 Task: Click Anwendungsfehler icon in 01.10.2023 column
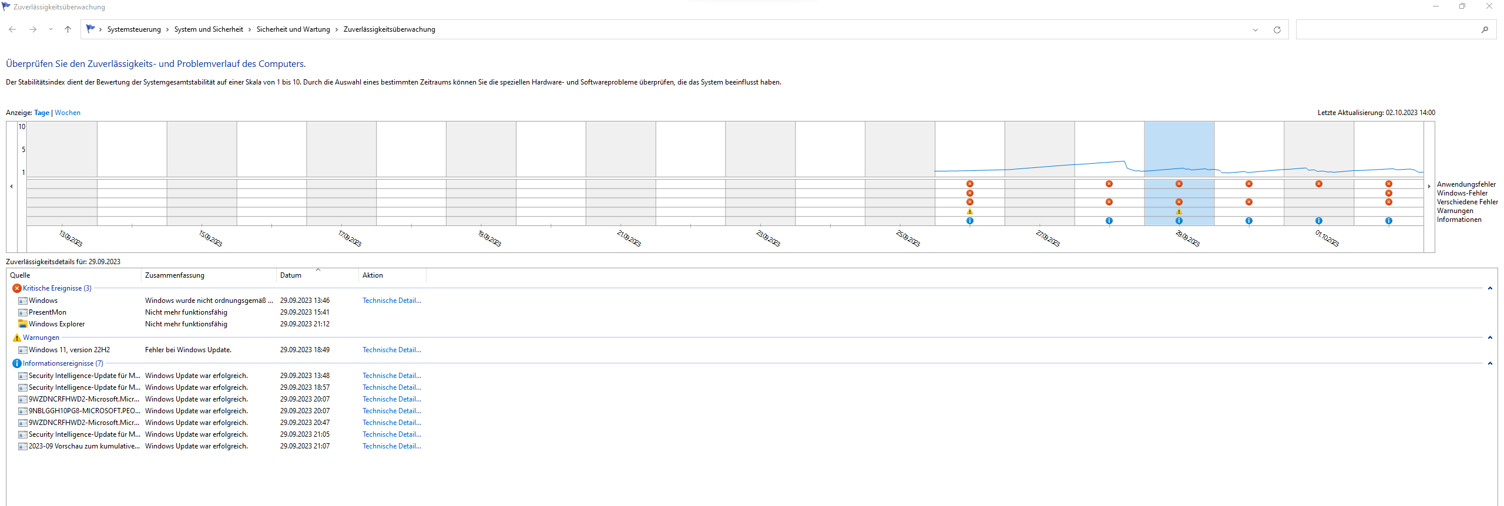[x=1319, y=184]
